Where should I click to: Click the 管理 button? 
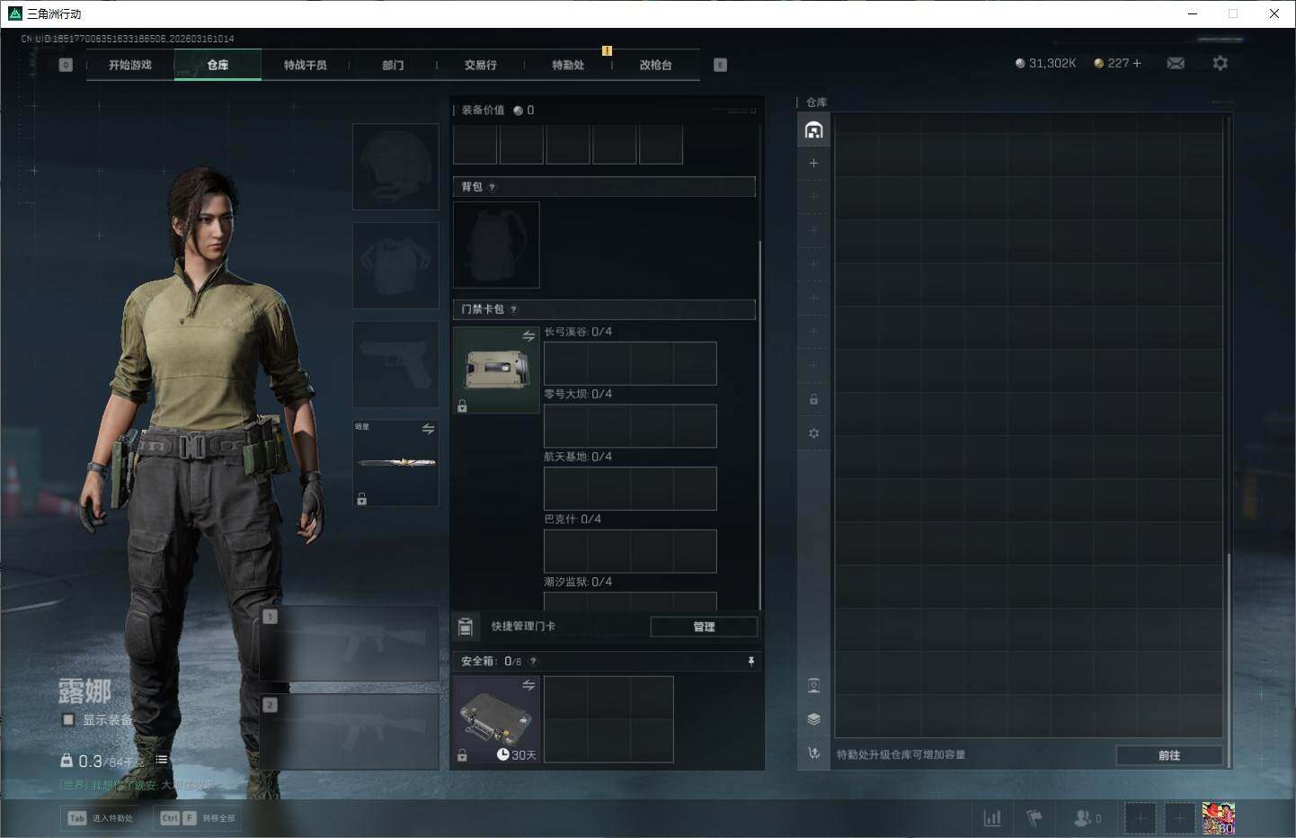pyautogui.click(x=704, y=627)
